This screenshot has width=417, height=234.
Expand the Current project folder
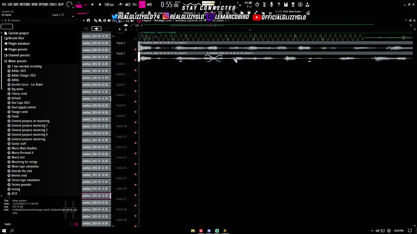click(19, 33)
